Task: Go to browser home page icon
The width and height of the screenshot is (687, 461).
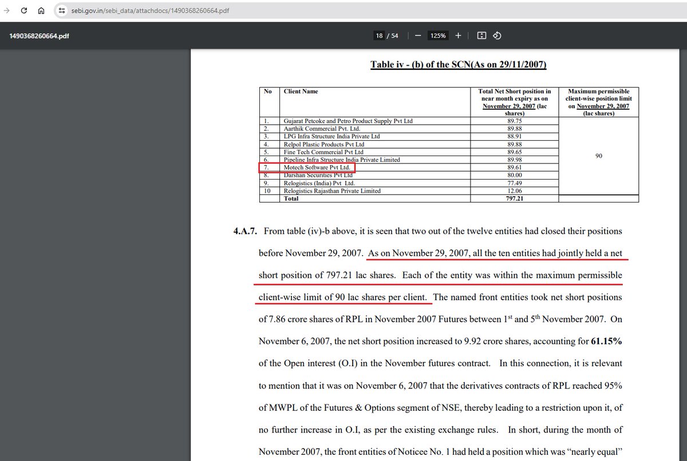Action: [41, 10]
